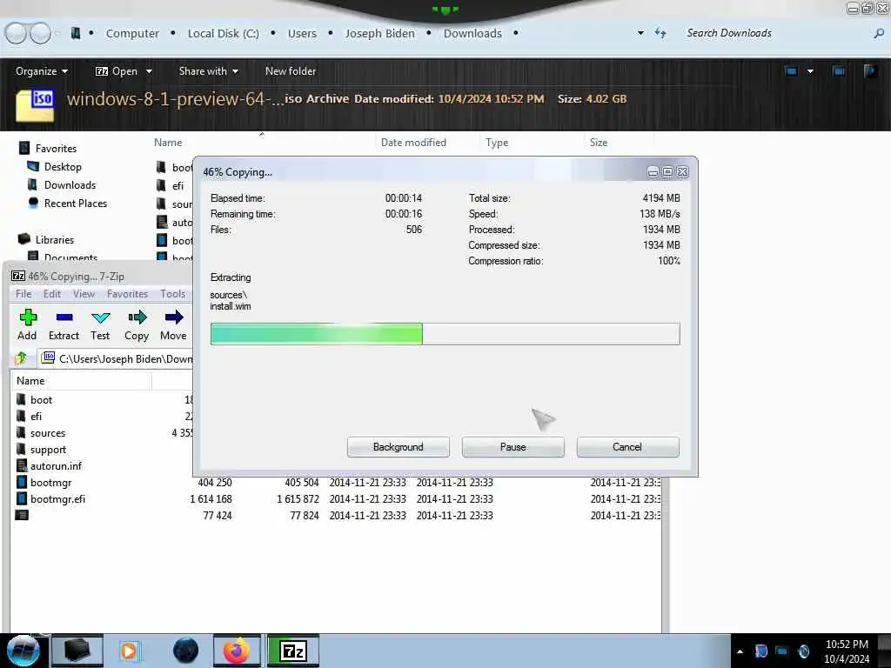The width and height of the screenshot is (891, 668).
Task: Click the Background button in copying dialog
Action: click(399, 447)
